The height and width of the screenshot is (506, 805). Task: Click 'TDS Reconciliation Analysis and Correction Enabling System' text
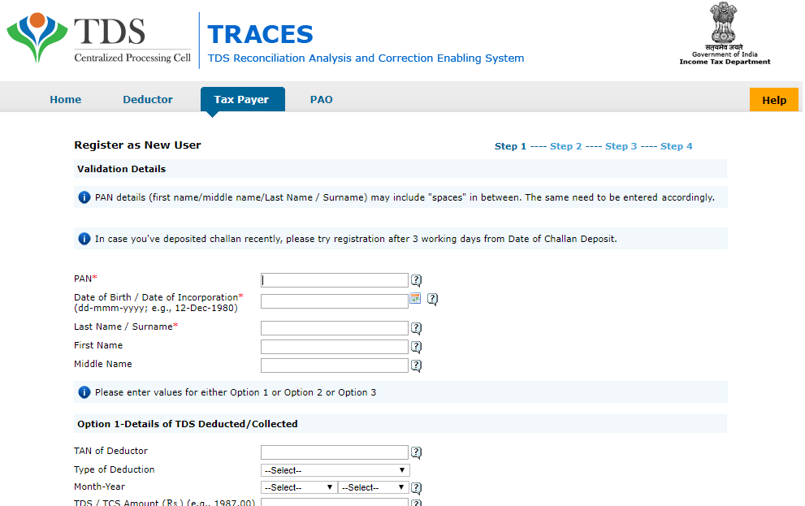click(x=366, y=58)
